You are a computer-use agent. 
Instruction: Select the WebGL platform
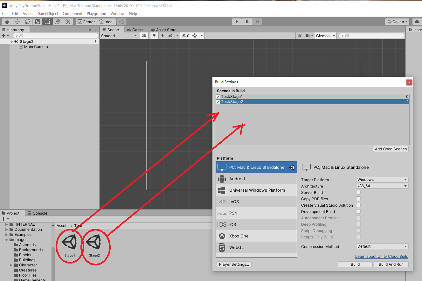point(256,247)
